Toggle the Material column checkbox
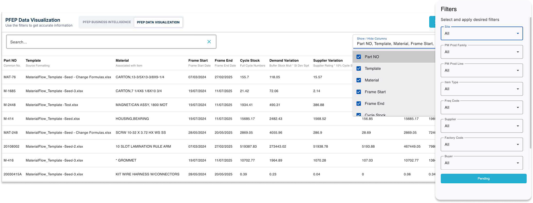Viewport: 533px width, 203px height. [359, 80]
